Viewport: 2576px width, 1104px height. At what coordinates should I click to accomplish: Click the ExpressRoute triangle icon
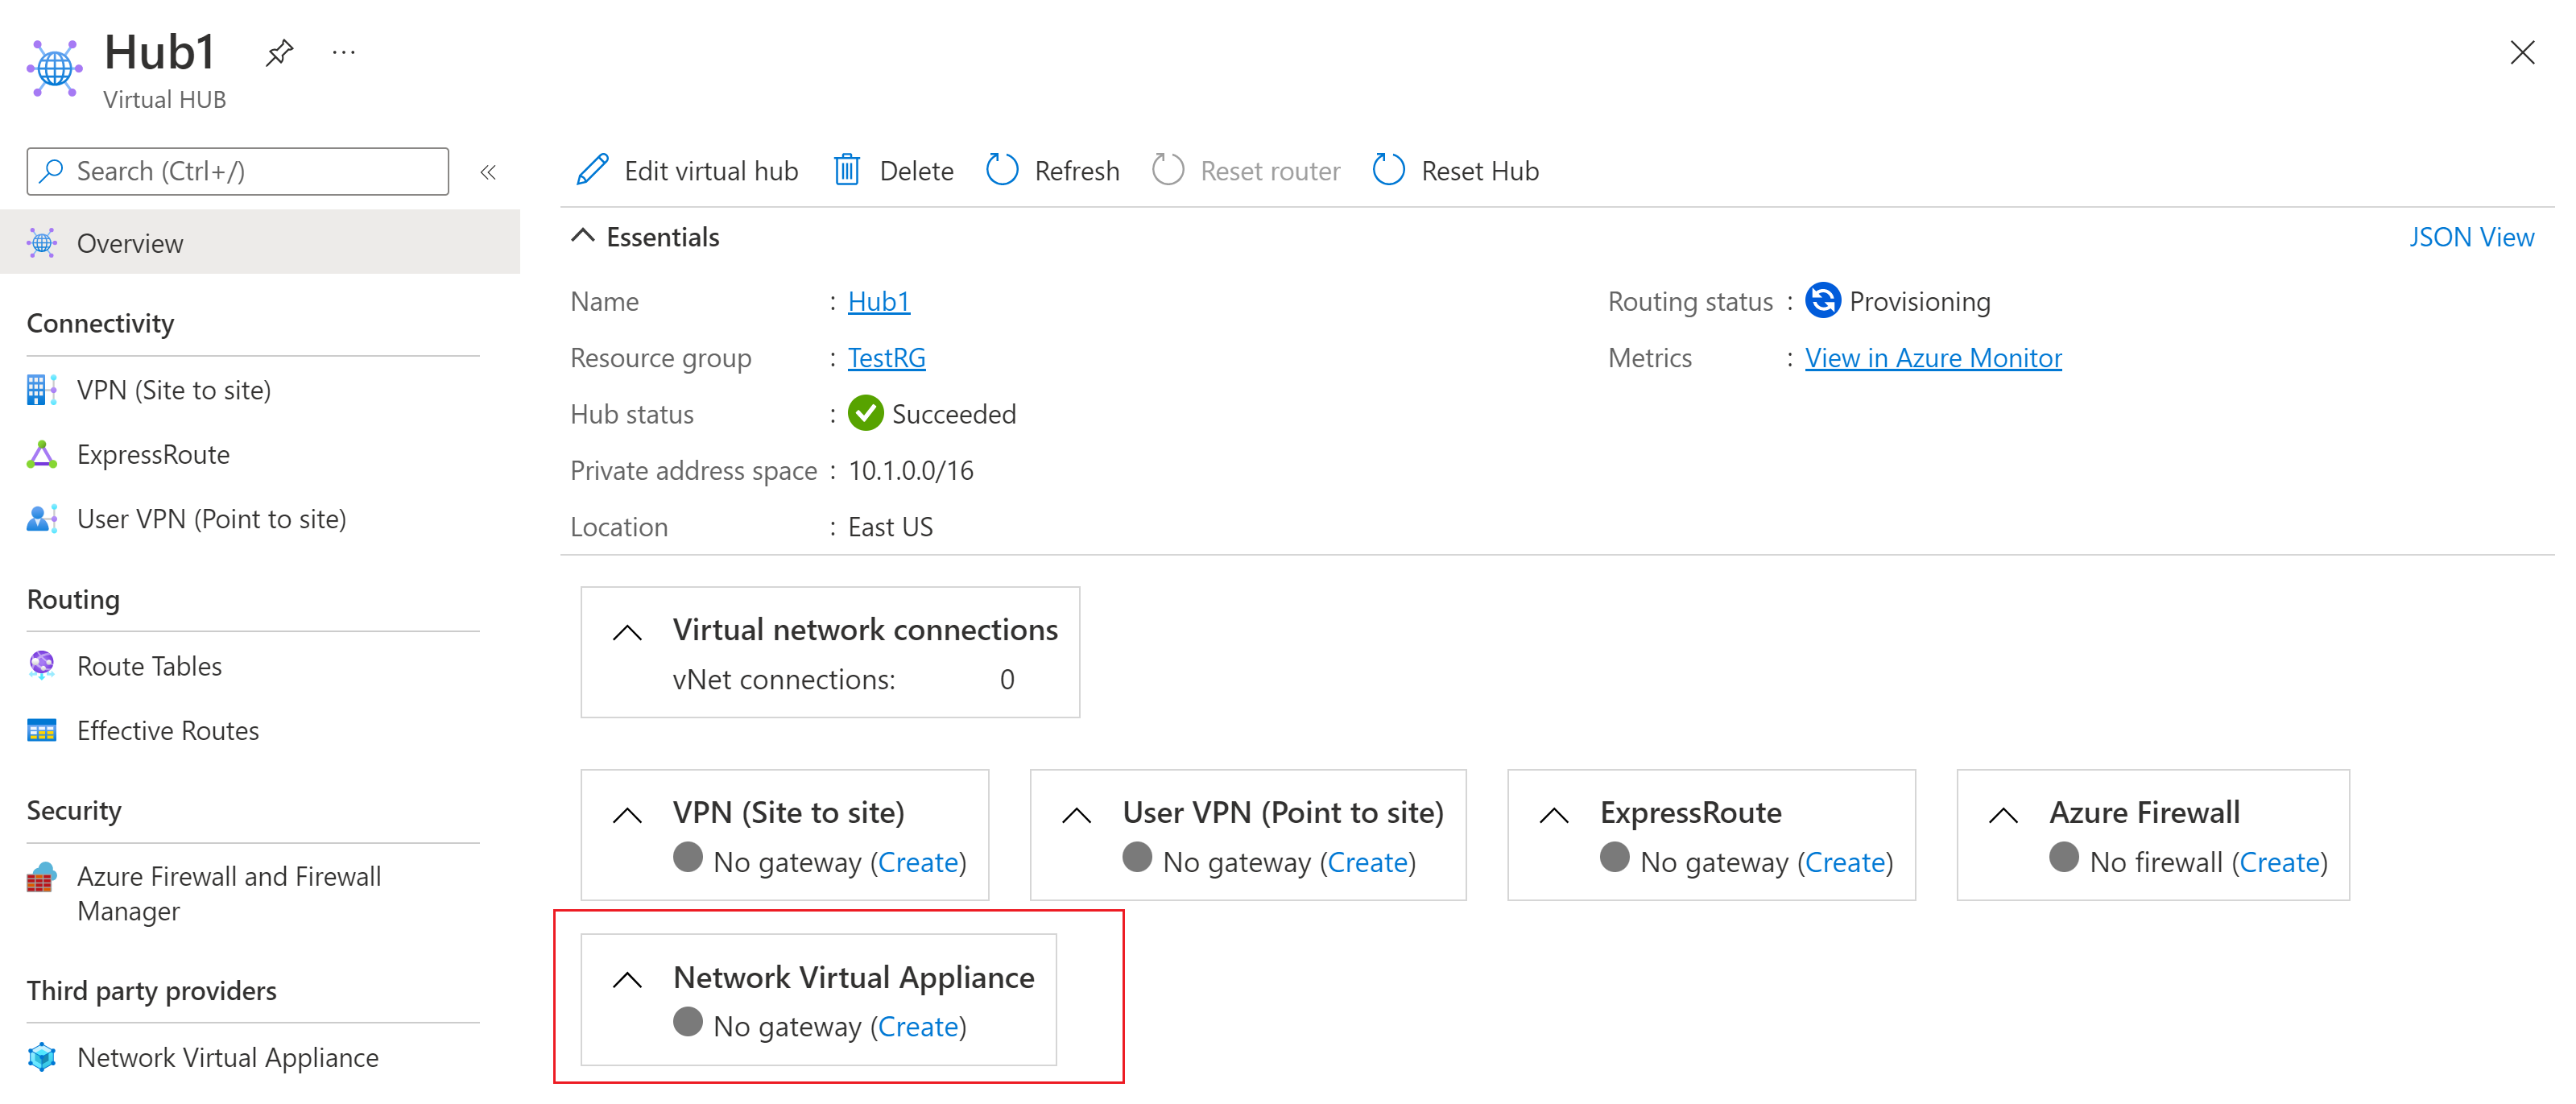(x=42, y=455)
